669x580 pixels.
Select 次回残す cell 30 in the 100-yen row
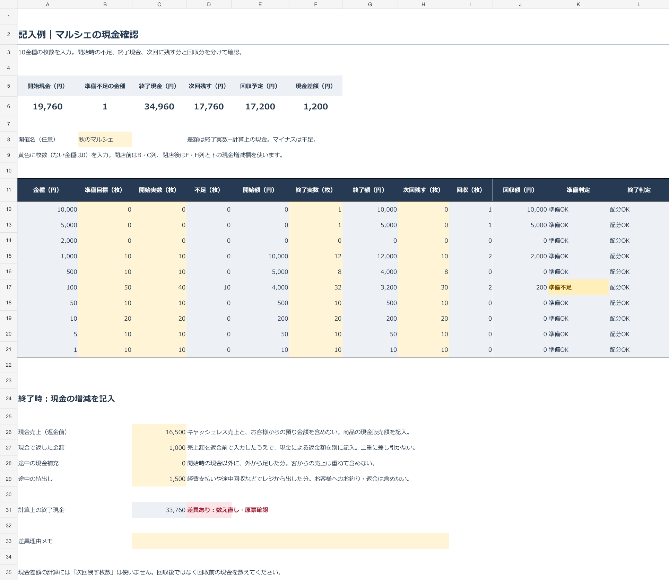tap(423, 287)
